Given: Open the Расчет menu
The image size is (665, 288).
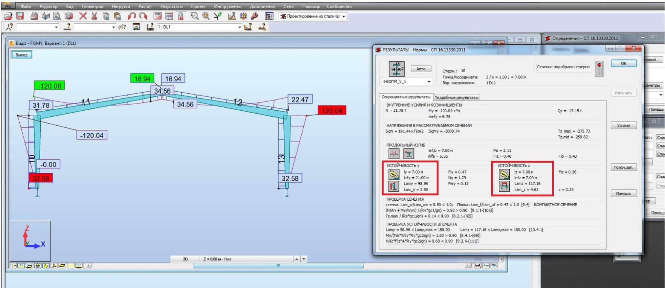Looking at the screenshot, I should pos(145,6).
